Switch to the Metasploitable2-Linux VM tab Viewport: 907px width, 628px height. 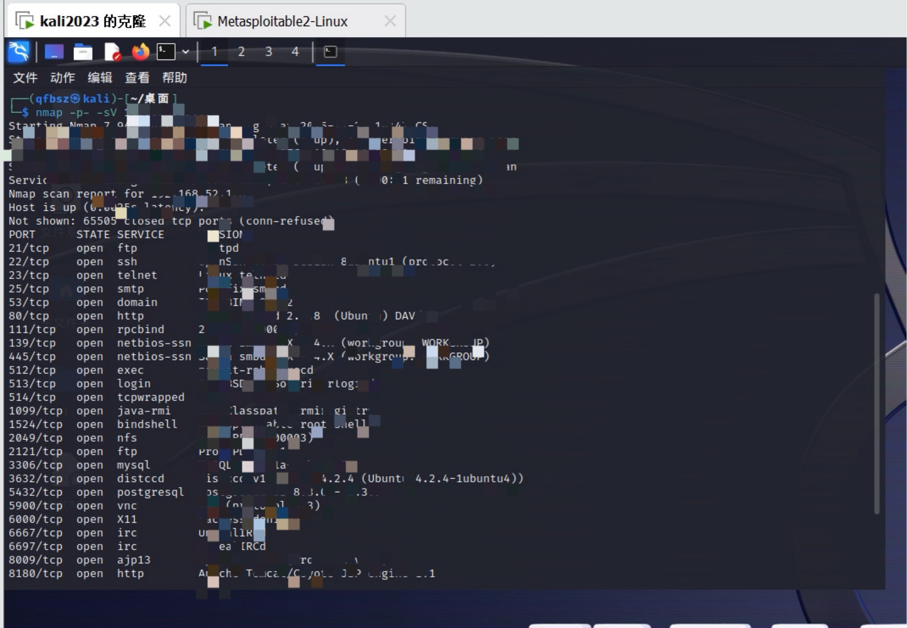click(x=283, y=21)
